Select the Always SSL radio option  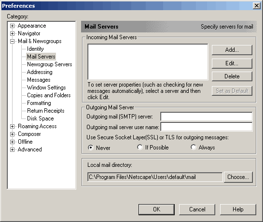click(193, 147)
